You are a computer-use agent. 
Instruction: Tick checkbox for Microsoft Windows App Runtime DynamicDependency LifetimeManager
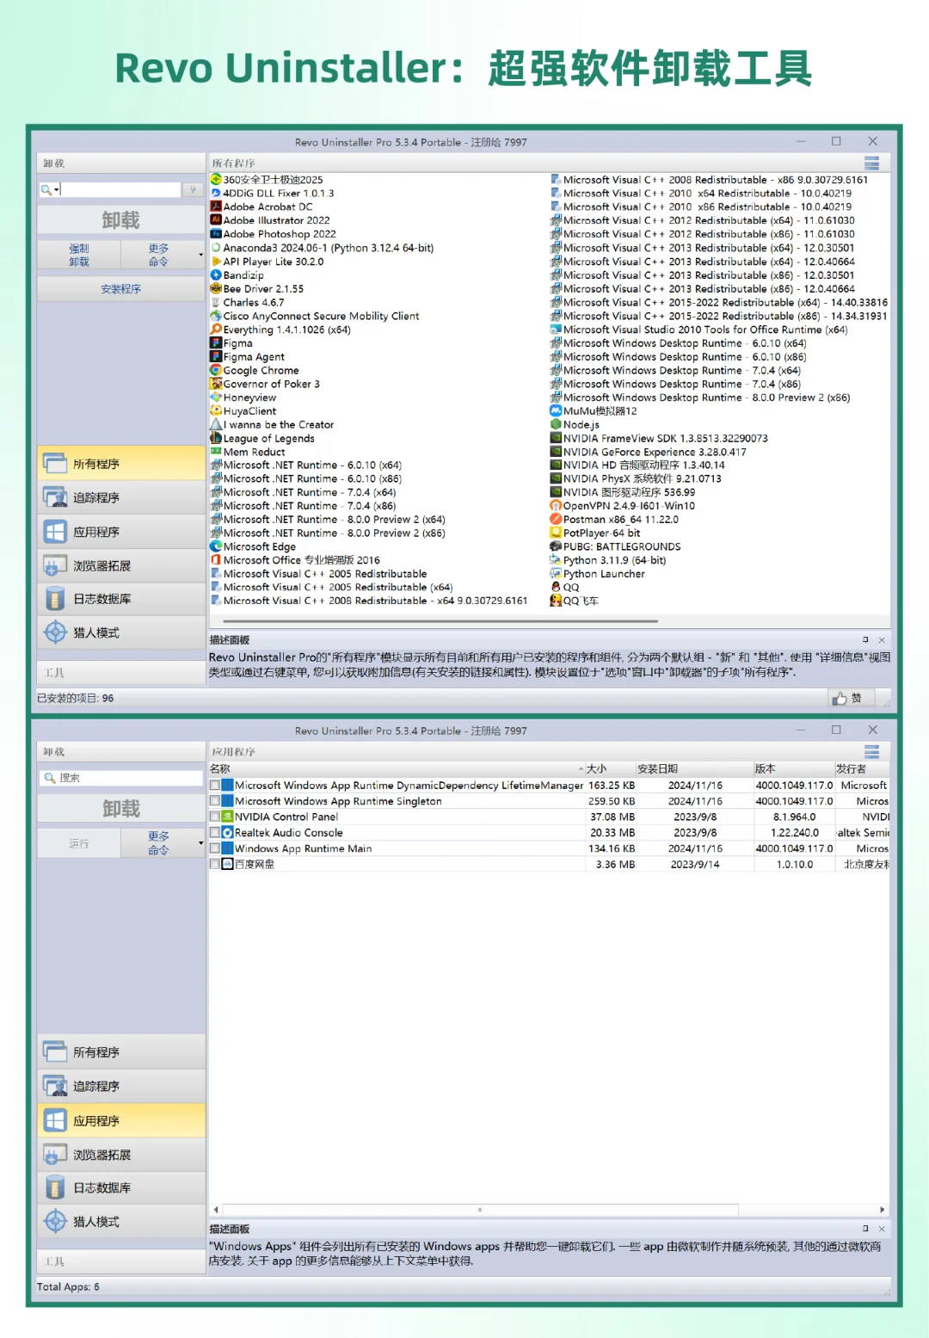[215, 786]
